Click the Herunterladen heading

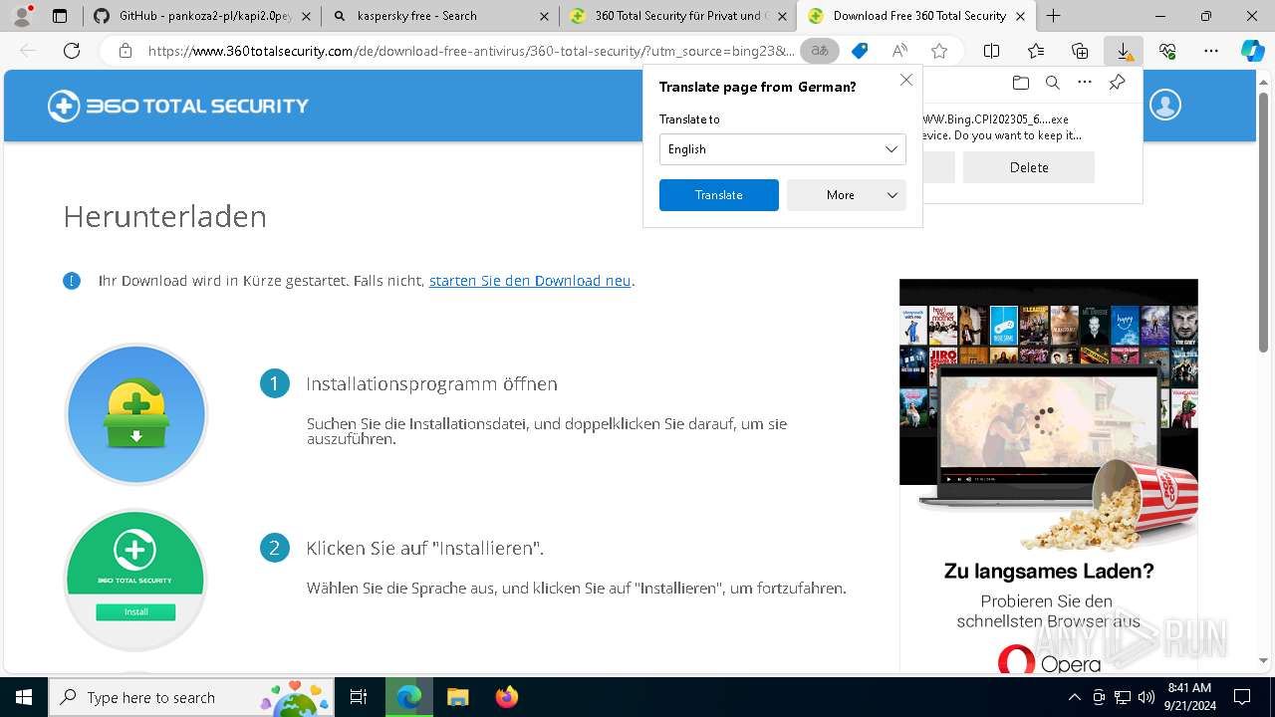point(165,216)
